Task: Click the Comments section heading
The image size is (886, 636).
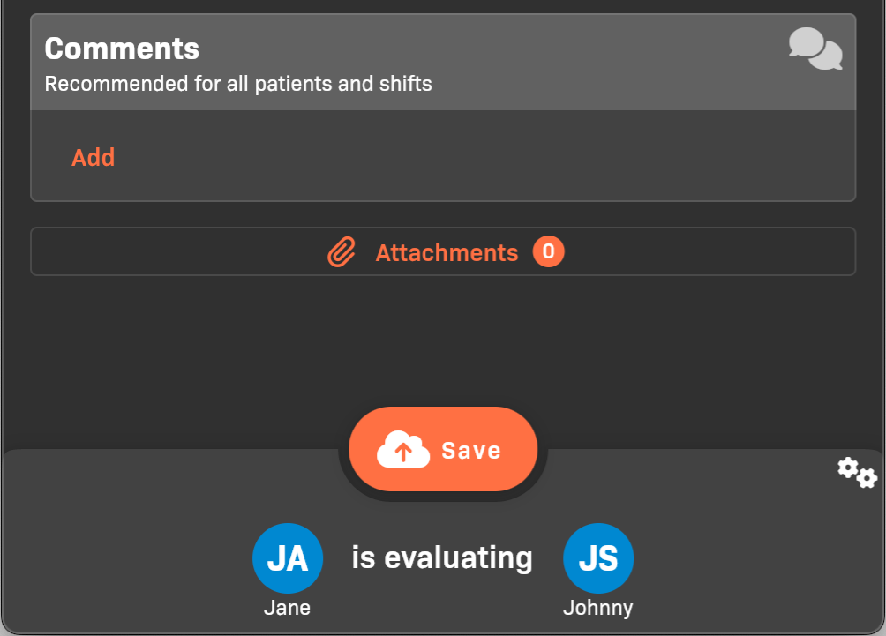Action: pos(122,48)
